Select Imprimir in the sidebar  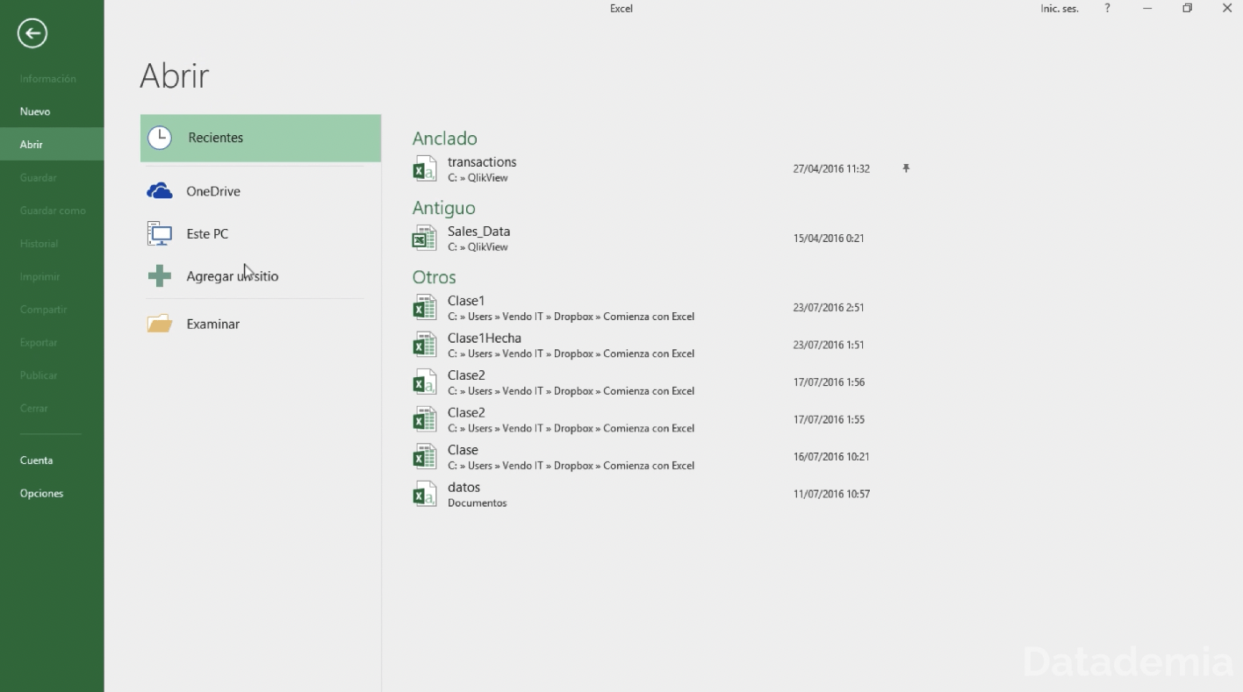[x=40, y=275]
